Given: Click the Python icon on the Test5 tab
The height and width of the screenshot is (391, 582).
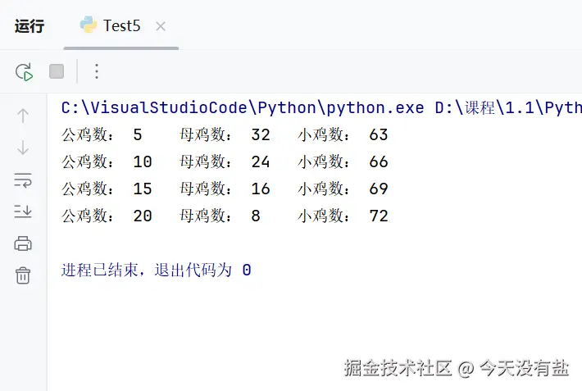Looking at the screenshot, I should pyautogui.click(x=89, y=25).
